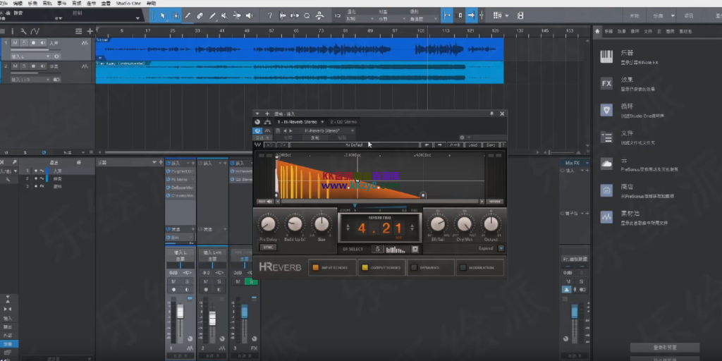This screenshot has height=361, width=722.
Task: Click H-Reverb Save button
Action: 491,145
